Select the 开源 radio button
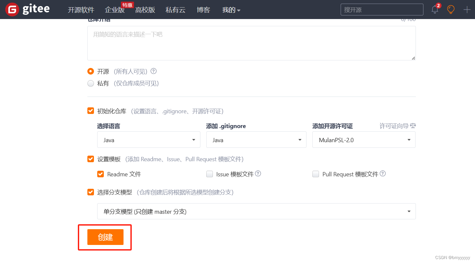475x263 pixels. (91, 71)
